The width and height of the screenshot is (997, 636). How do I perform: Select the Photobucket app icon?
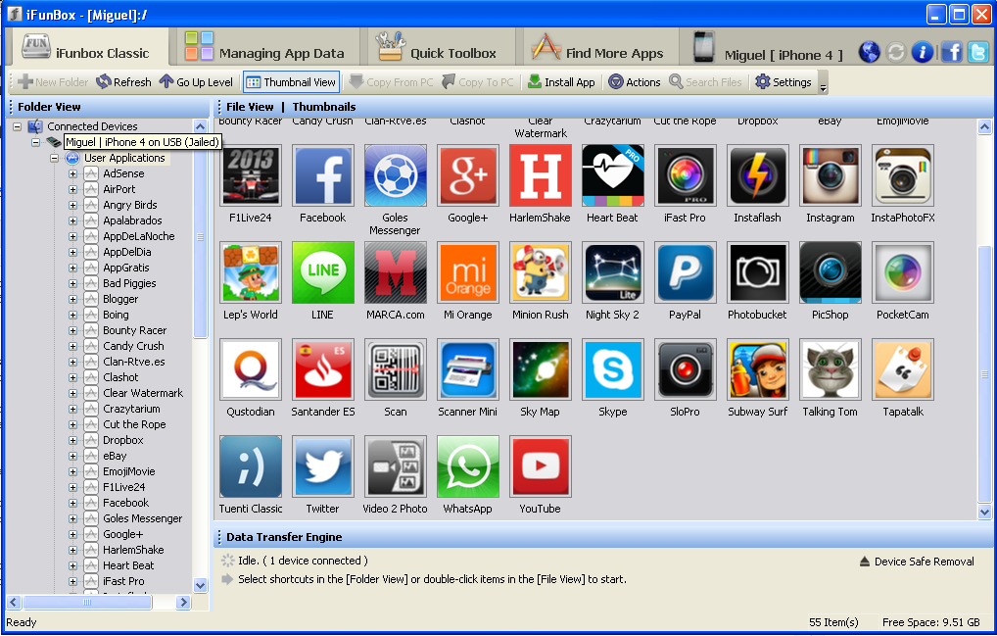click(x=757, y=272)
